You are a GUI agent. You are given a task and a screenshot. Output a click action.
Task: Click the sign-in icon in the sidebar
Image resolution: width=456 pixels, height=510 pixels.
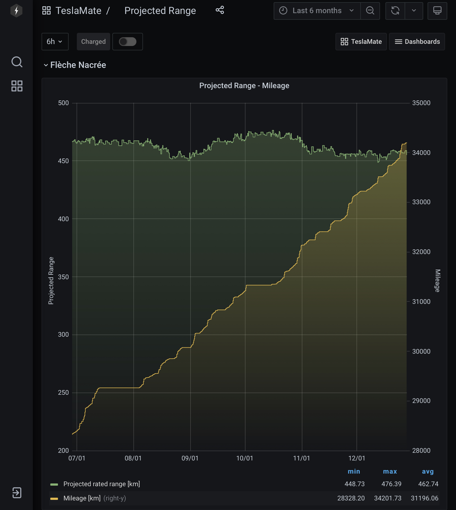point(17,492)
